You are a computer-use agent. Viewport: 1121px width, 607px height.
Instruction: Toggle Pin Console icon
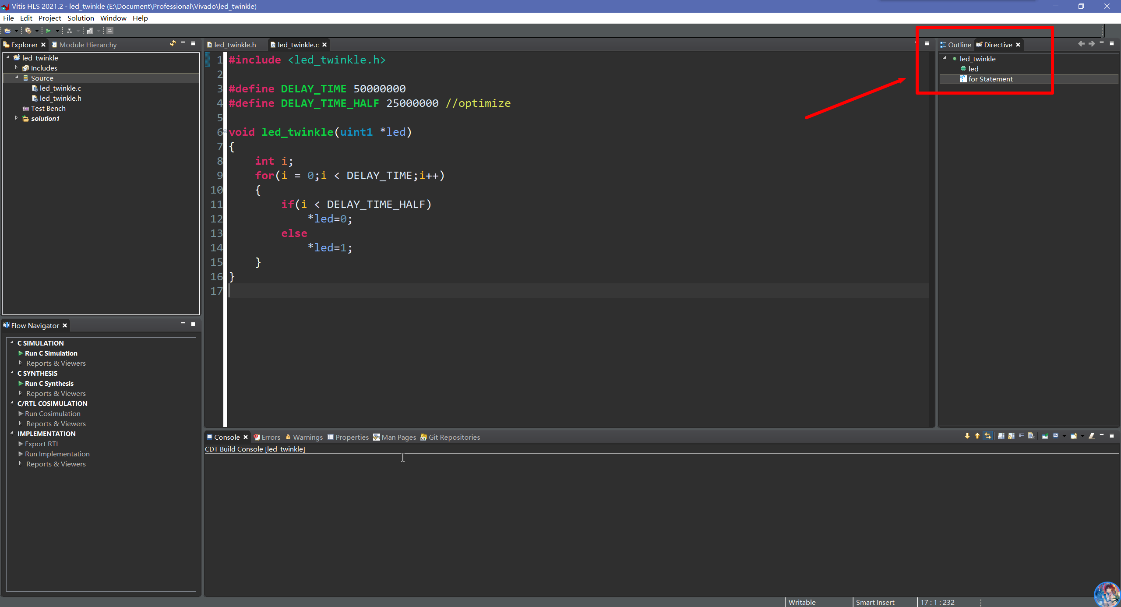1045,436
